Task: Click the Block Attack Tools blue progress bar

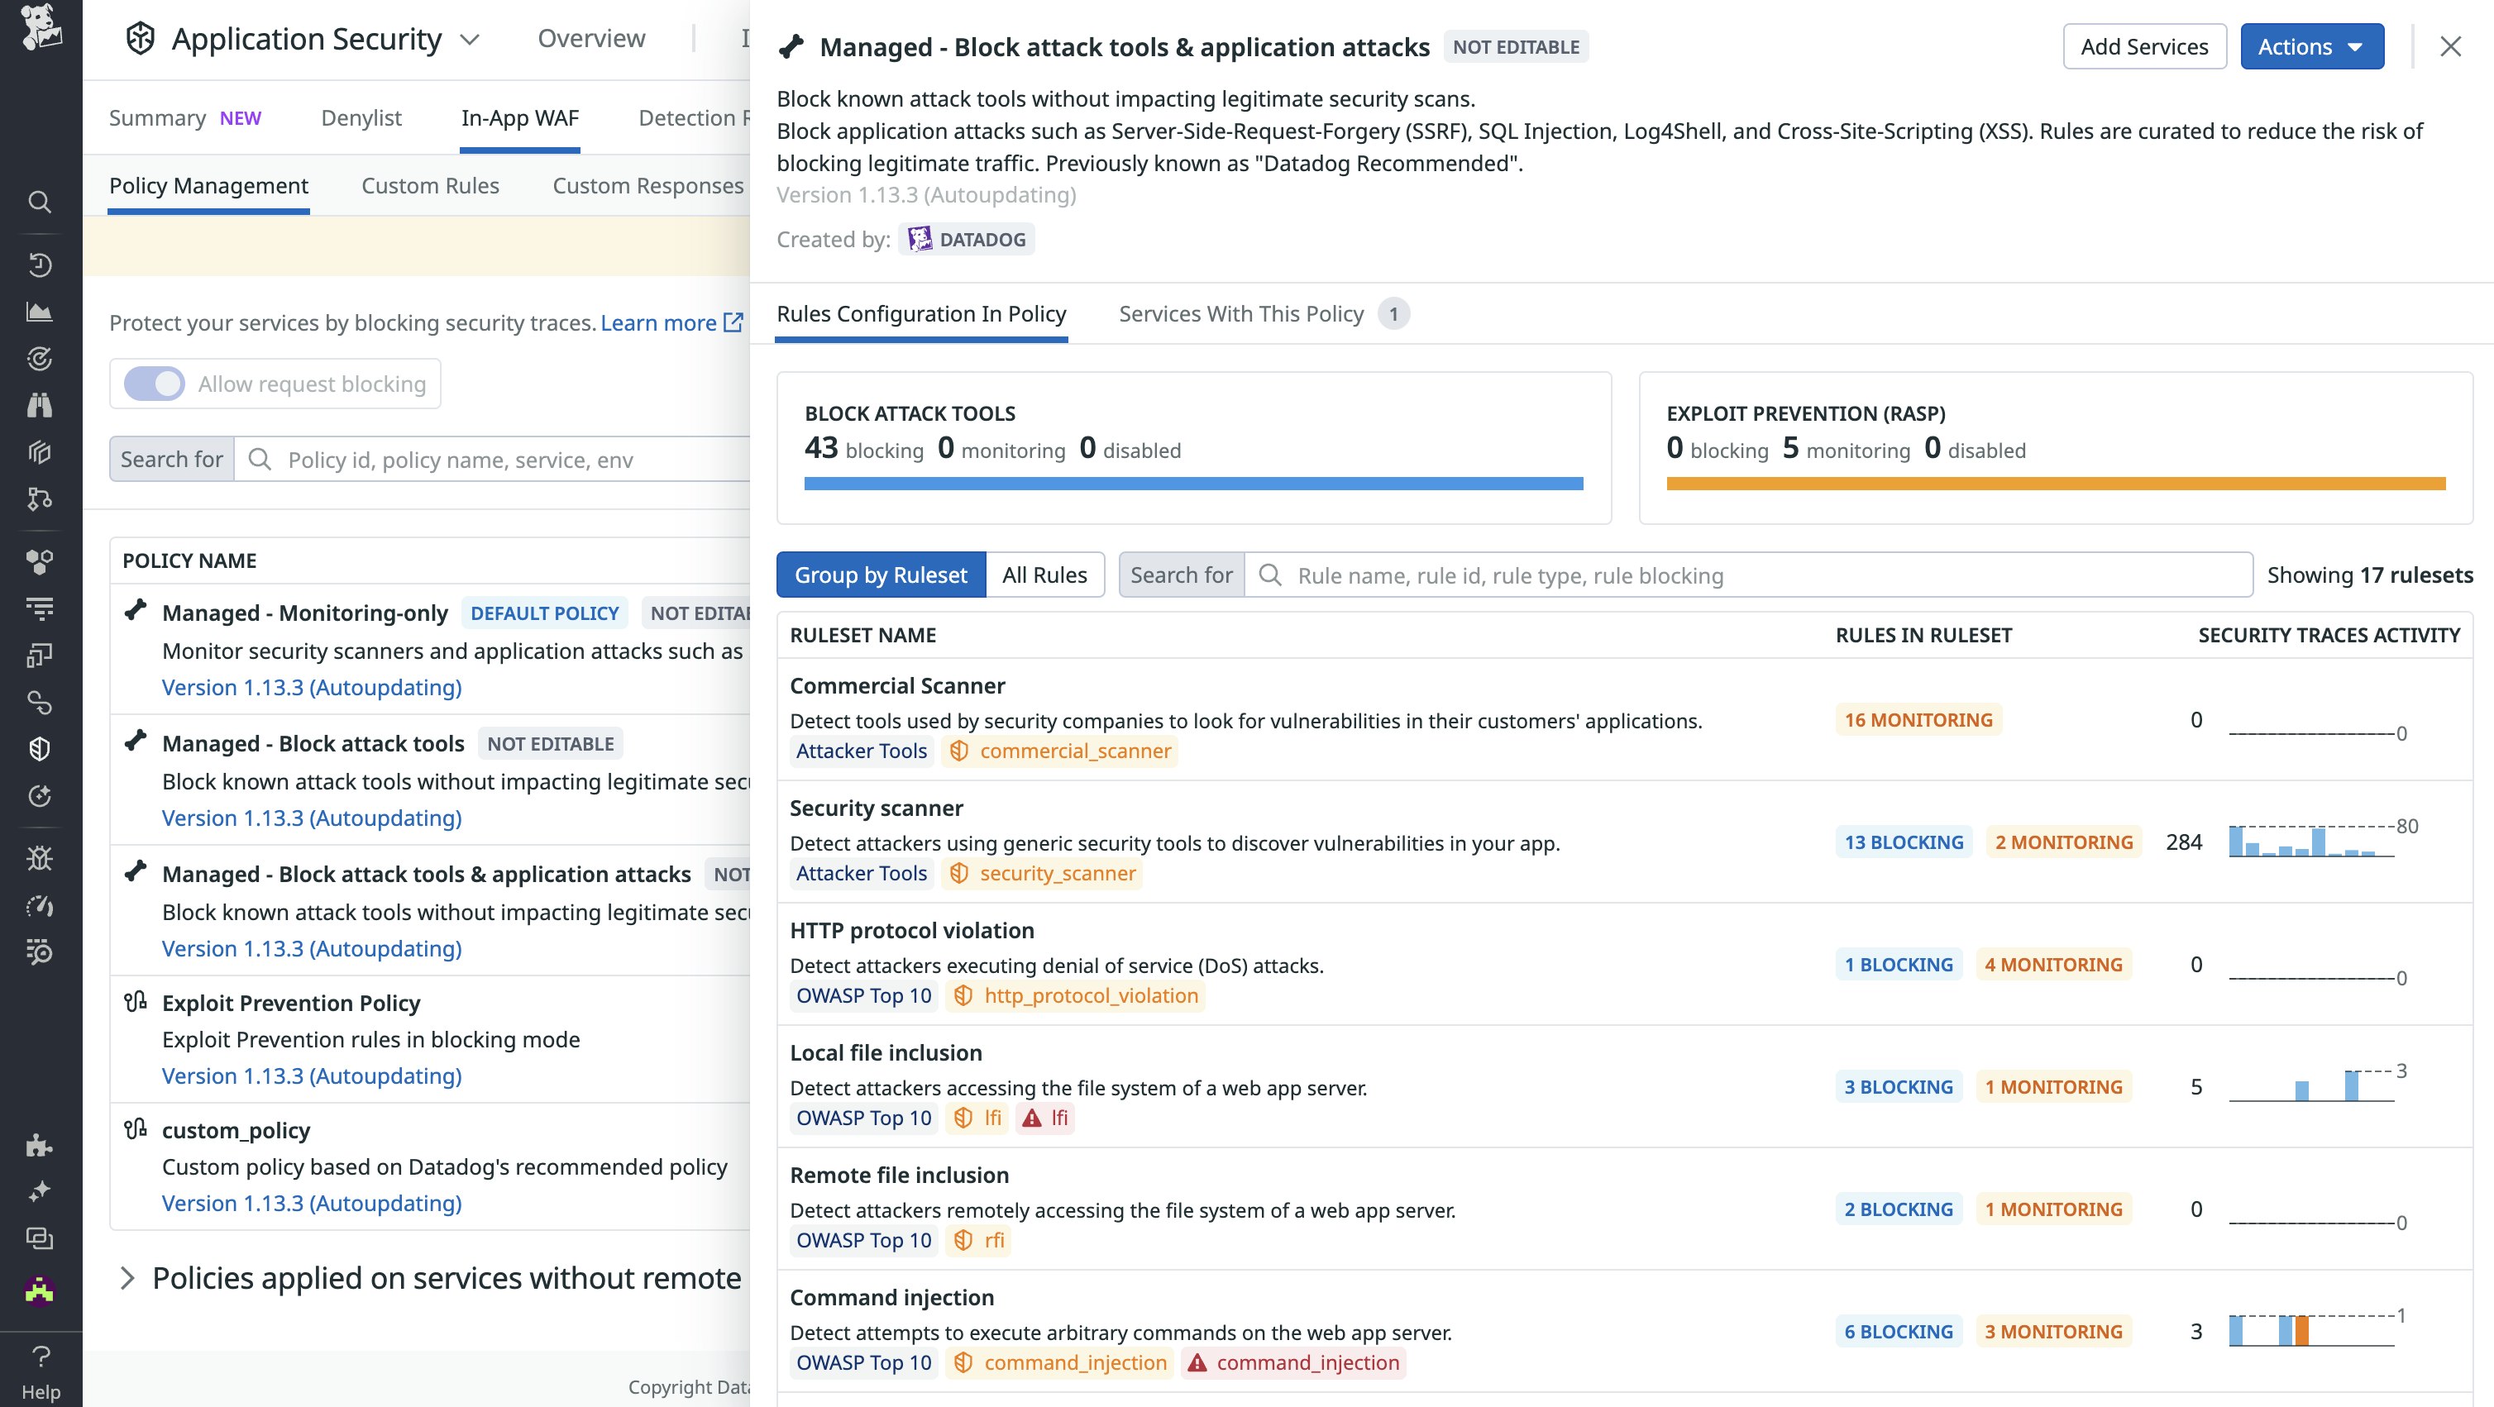Action: 1192,483
